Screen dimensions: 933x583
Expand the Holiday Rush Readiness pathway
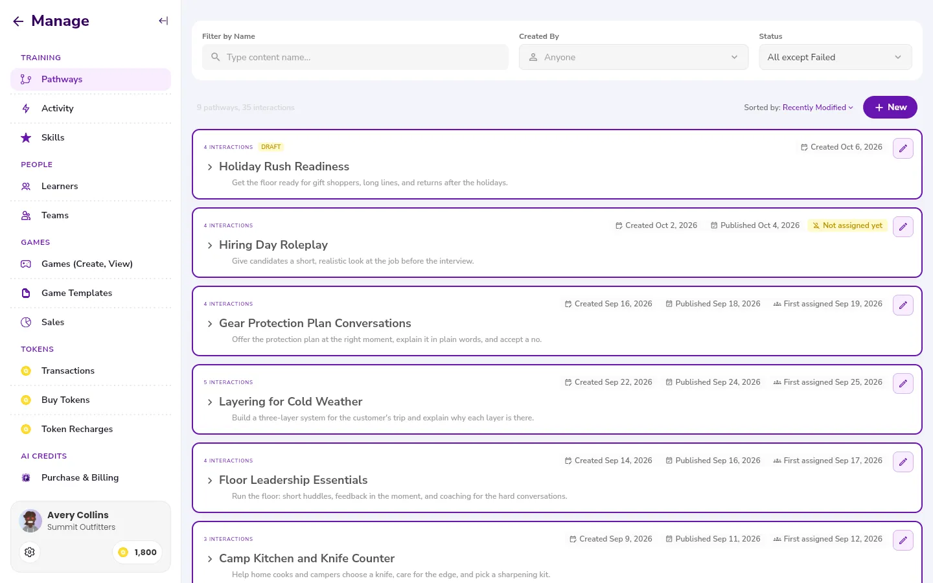coord(210,167)
